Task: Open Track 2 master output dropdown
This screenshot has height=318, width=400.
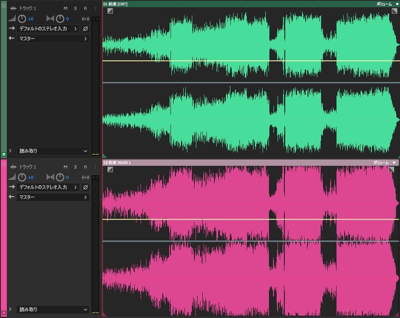Action: (x=53, y=197)
